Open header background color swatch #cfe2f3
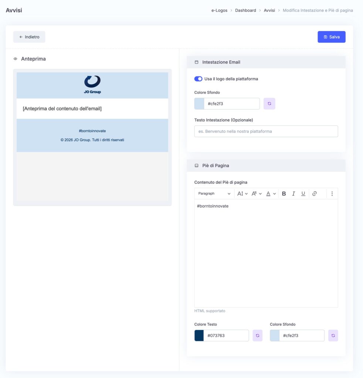The image size is (363, 378). pyautogui.click(x=199, y=104)
